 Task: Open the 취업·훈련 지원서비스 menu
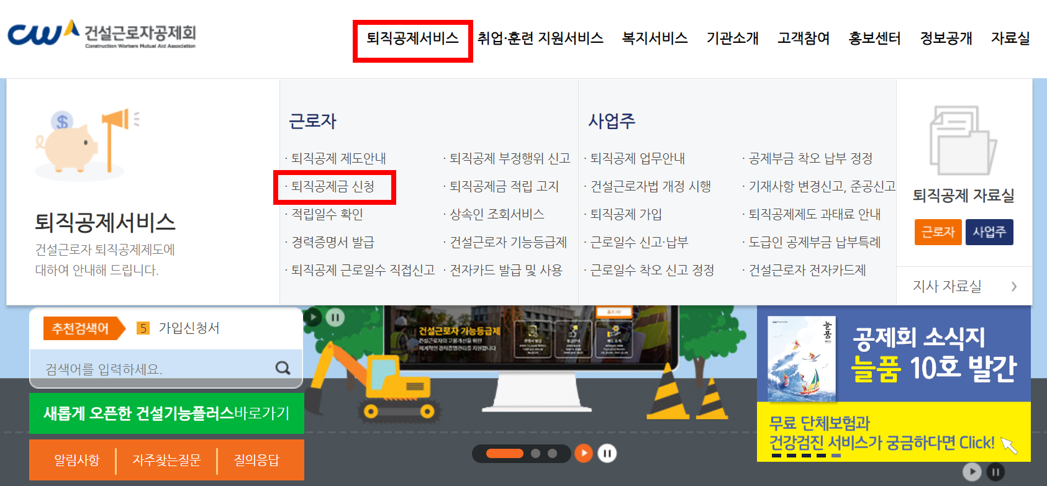tap(540, 38)
